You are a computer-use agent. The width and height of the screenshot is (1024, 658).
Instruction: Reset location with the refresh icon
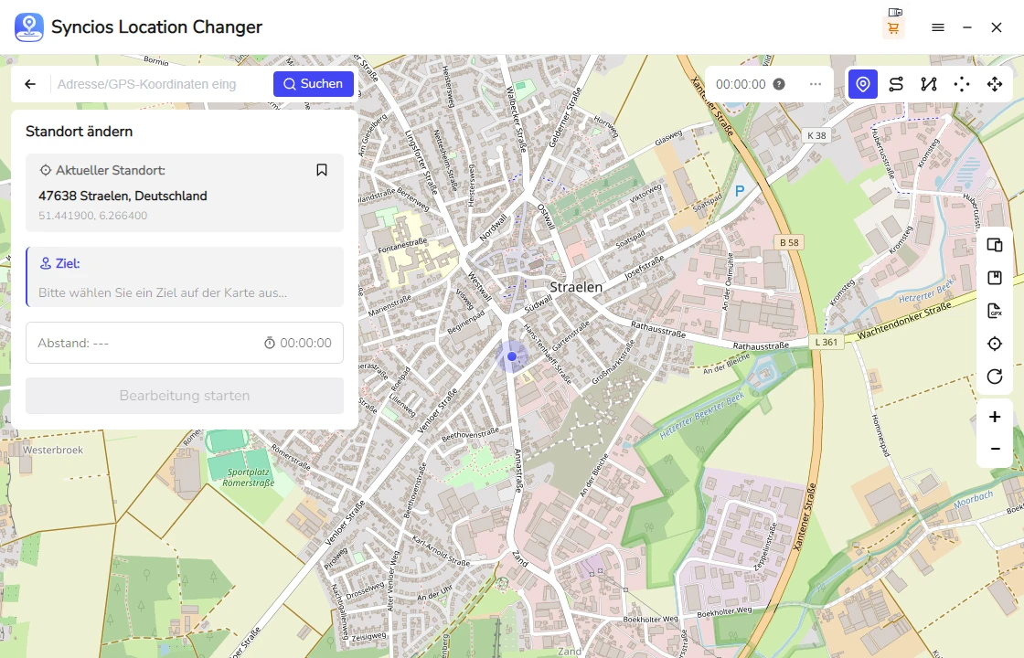tap(995, 377)
